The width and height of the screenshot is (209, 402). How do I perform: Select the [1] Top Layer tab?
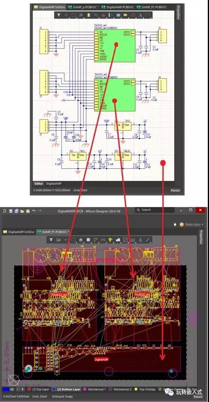[39, 390]
